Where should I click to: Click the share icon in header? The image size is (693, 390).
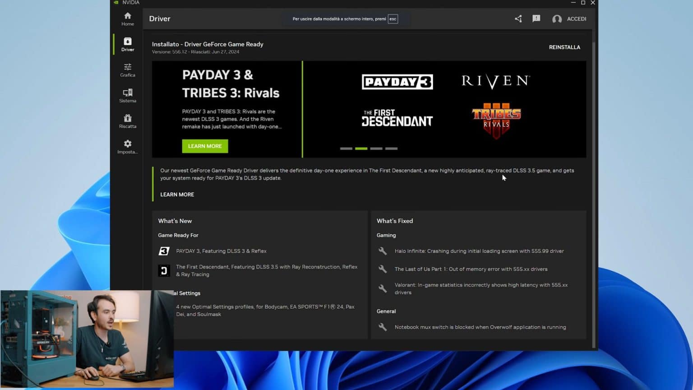tap(518, 19)
